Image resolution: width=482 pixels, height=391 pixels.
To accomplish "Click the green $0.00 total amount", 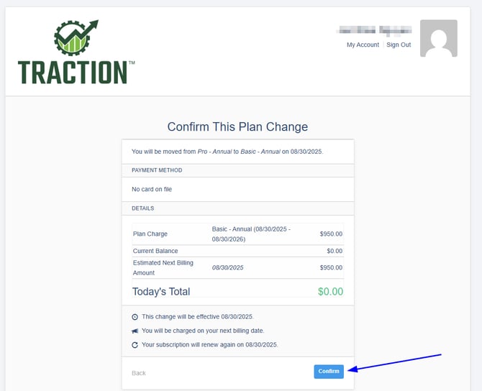I will pyautogui.click(x=330, y=292).
